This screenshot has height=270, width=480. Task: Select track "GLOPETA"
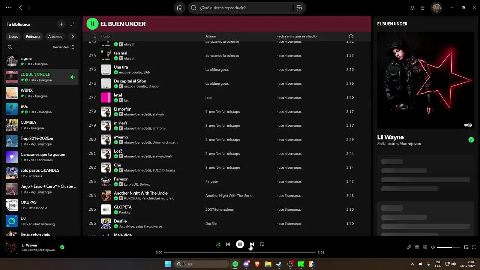[x=123, y=207]
